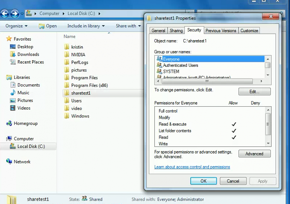Click the Open toolbar button

pos(48,26)
